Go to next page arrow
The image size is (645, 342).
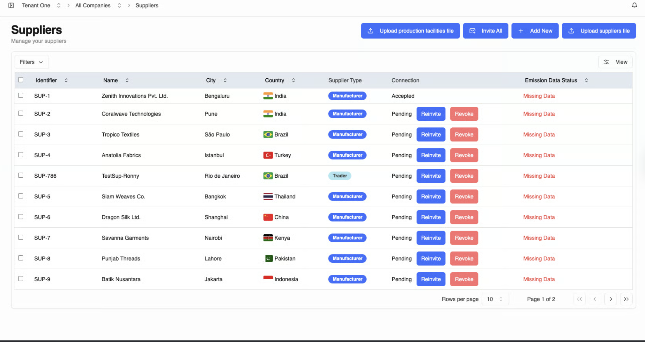tap(611, 299)
